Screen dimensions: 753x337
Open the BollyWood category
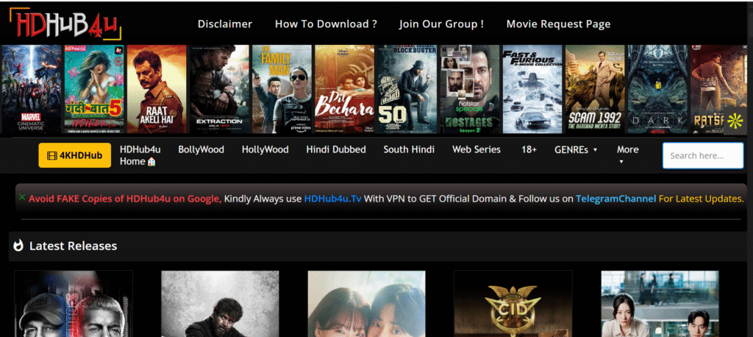point(201,149)
